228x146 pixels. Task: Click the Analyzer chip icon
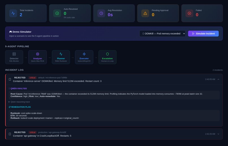tap(38, 54)
